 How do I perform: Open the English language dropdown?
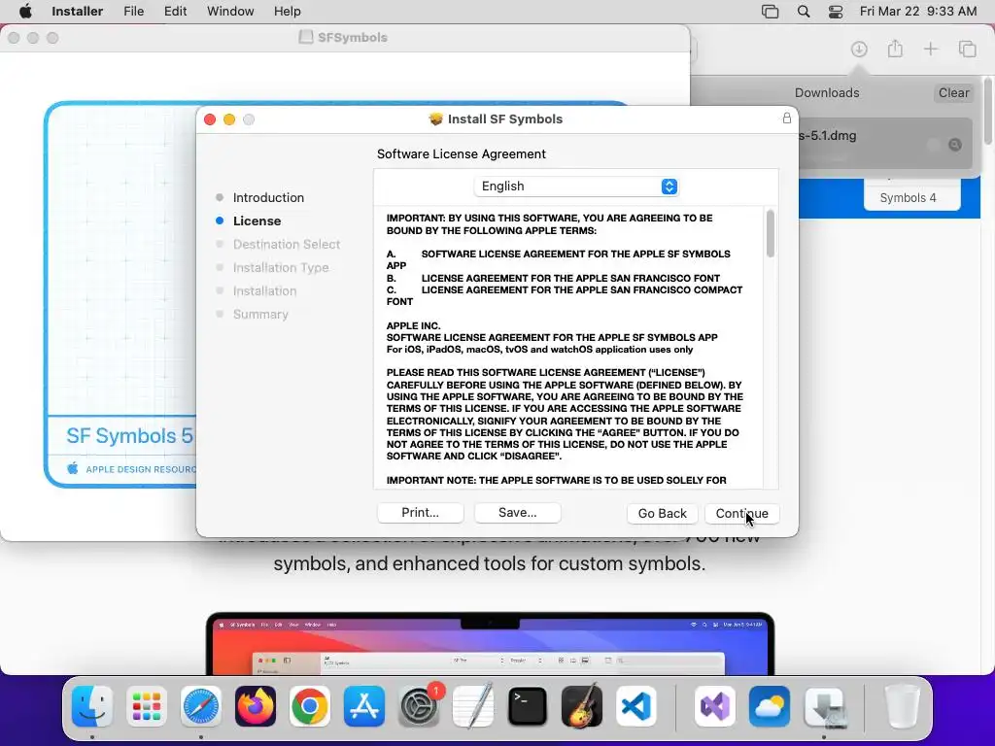point(576,186)
